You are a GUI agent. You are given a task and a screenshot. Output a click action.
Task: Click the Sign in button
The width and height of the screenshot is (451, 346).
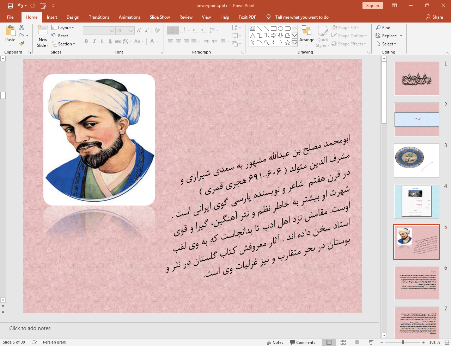click(x=372, y=6)
